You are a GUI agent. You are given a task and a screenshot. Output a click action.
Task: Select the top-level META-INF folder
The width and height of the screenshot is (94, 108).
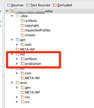click(x=25, y=49)
